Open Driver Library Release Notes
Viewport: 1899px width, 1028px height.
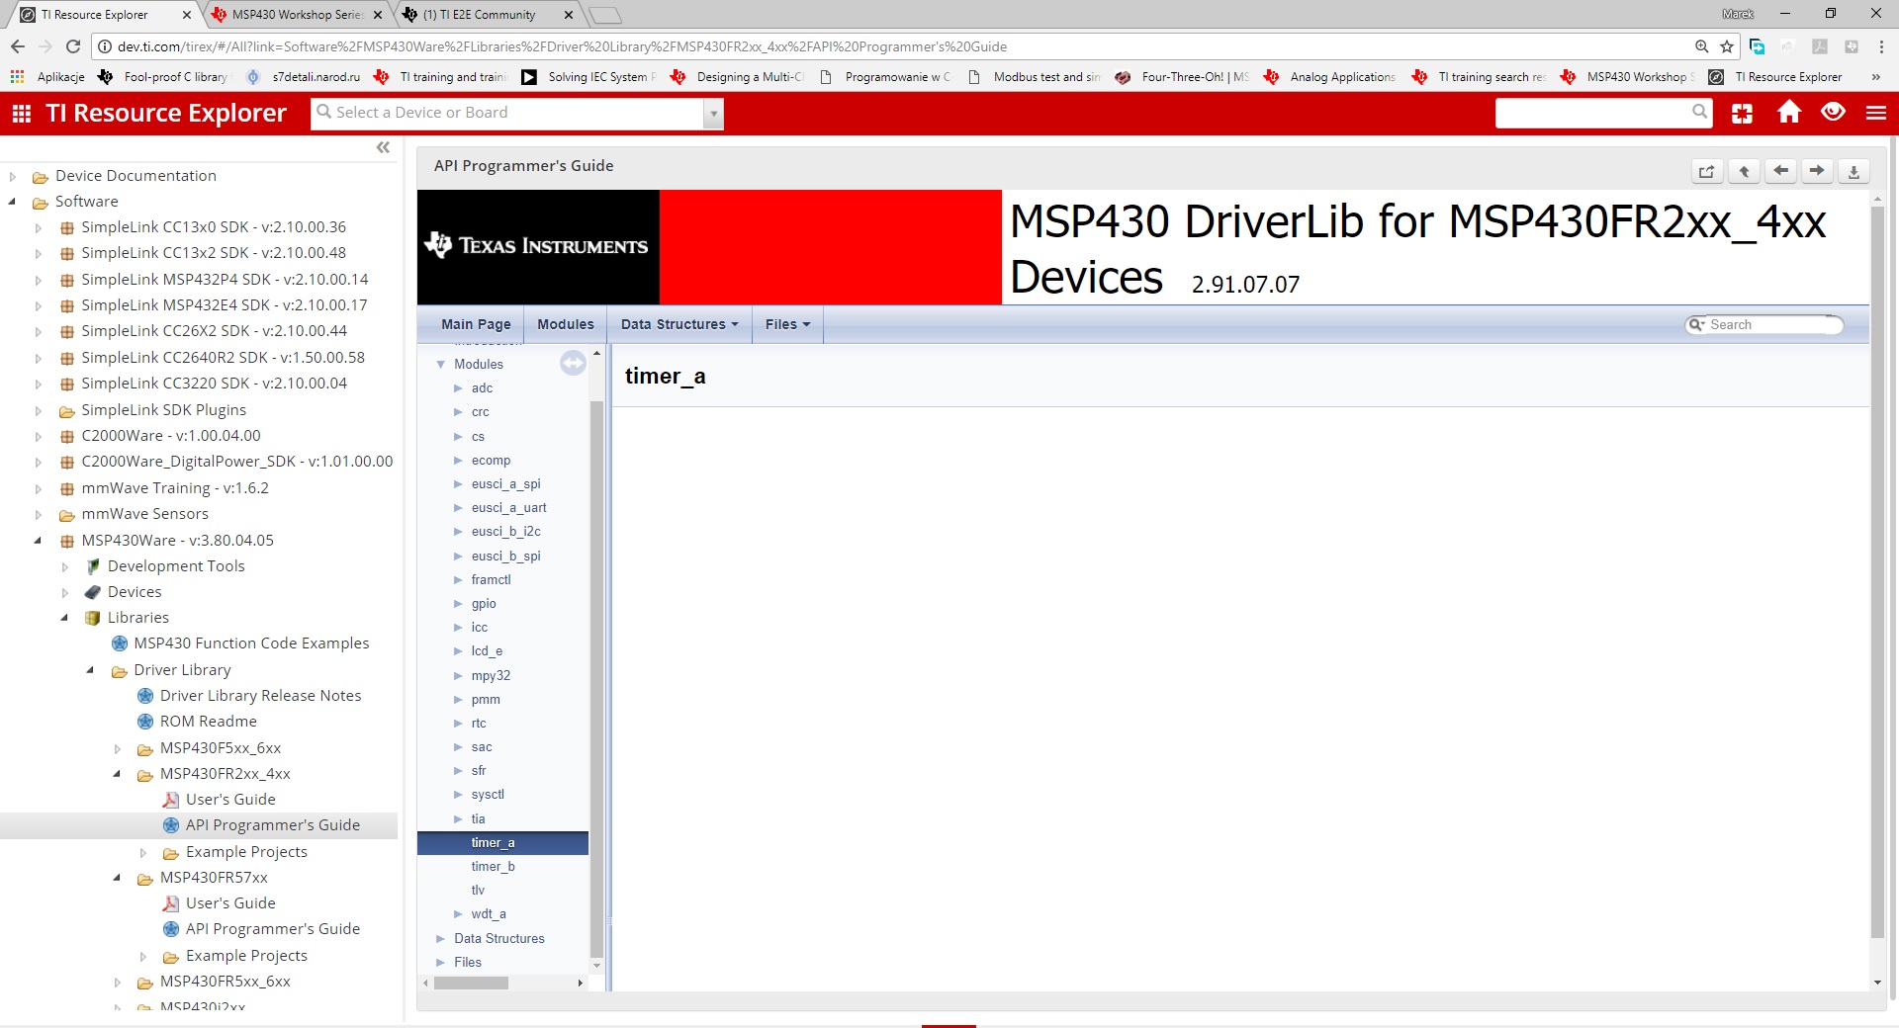click(260, 696)
